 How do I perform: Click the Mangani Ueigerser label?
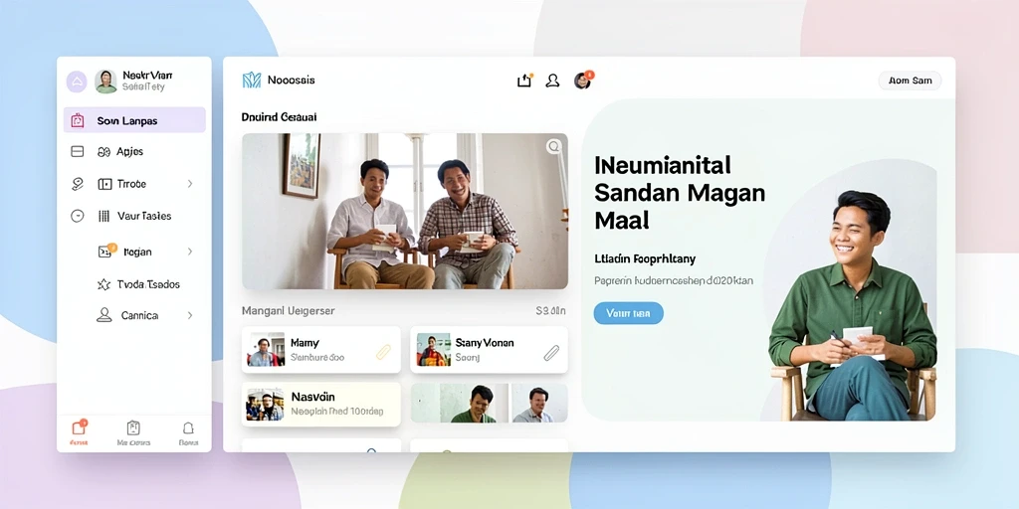point(288,311)
